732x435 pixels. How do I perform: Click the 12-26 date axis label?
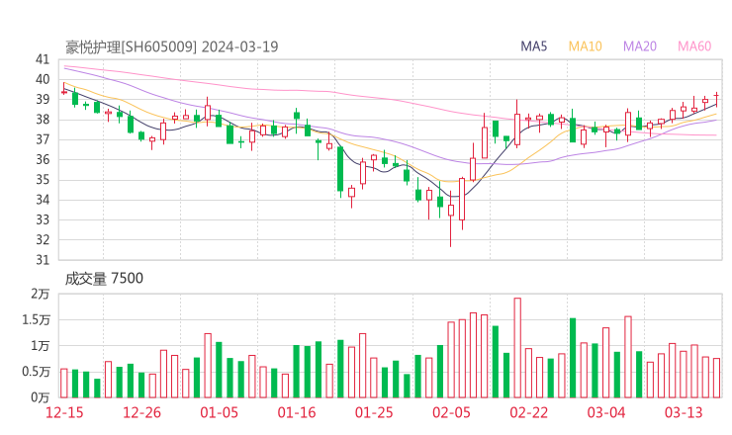click(141, 412)
